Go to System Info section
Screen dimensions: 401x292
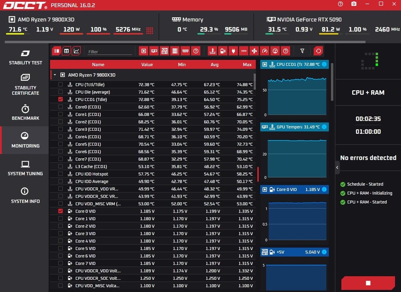[25, 195]
